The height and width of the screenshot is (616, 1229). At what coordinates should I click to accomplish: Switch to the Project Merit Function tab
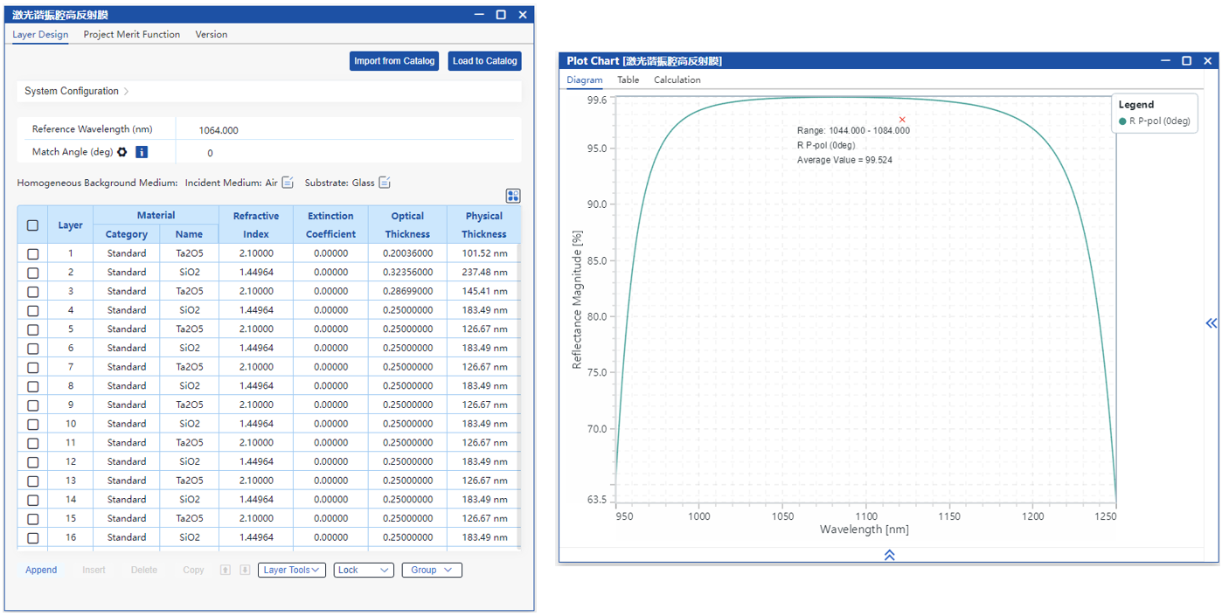(x=132, y=34)
